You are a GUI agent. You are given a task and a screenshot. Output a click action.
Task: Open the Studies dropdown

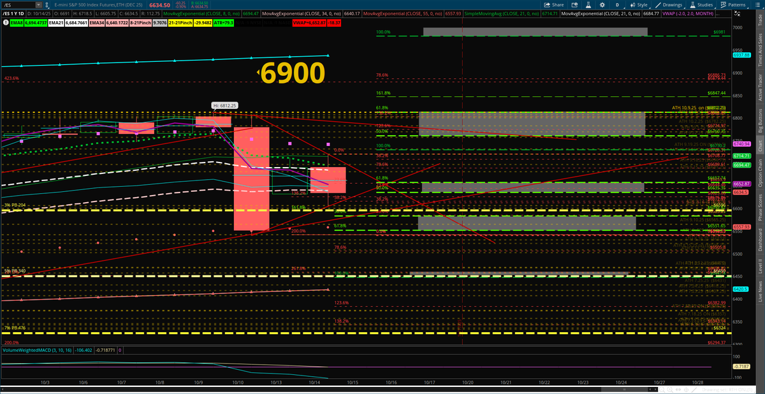coord(701,4)
